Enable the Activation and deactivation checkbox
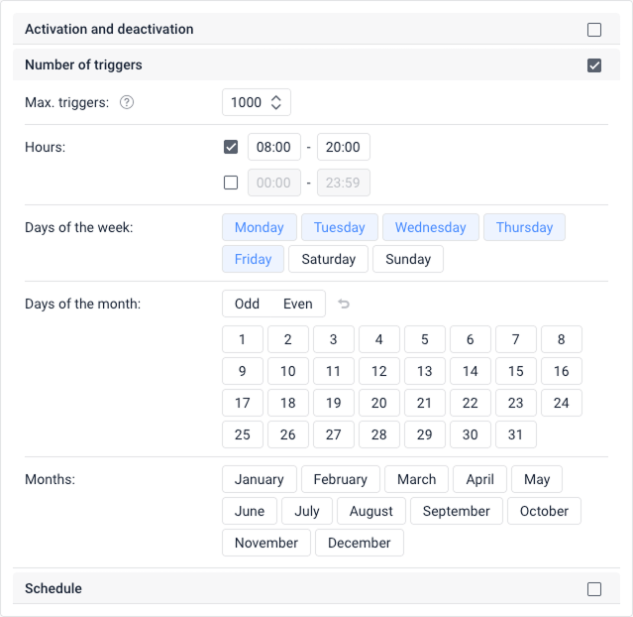The height and width of the screenshot is (617, 633). [594, 30]
